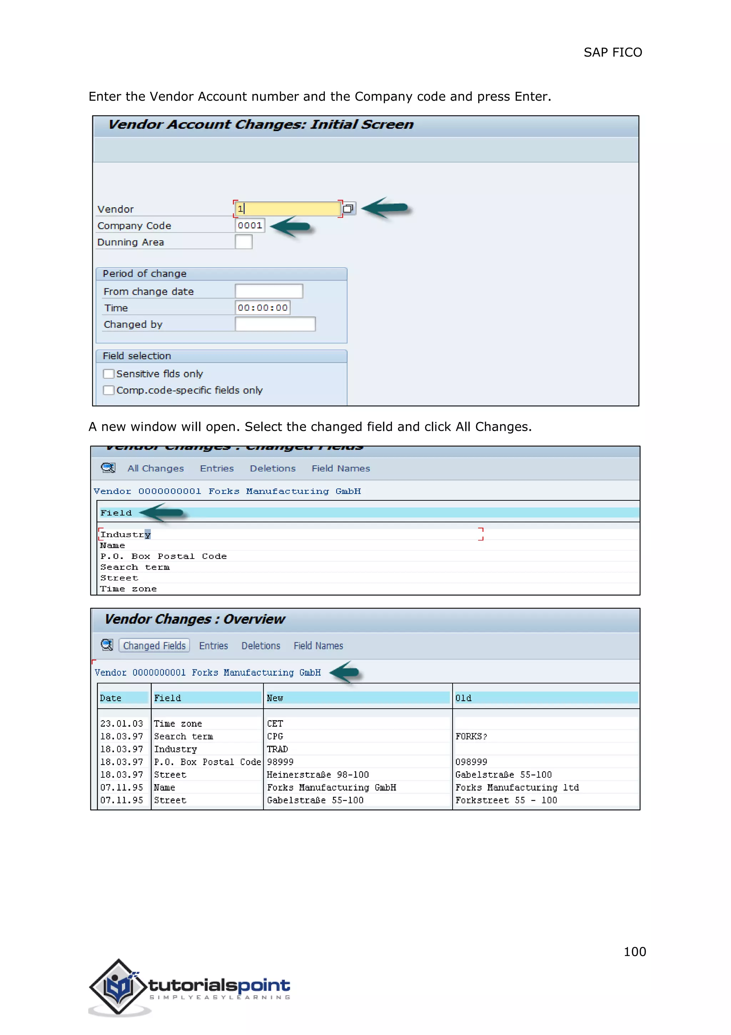Image resolution: width=731 pixels, height=1035 pixels.
Task: Click the empty Dunning Area field
Action: tap(243, 242)
